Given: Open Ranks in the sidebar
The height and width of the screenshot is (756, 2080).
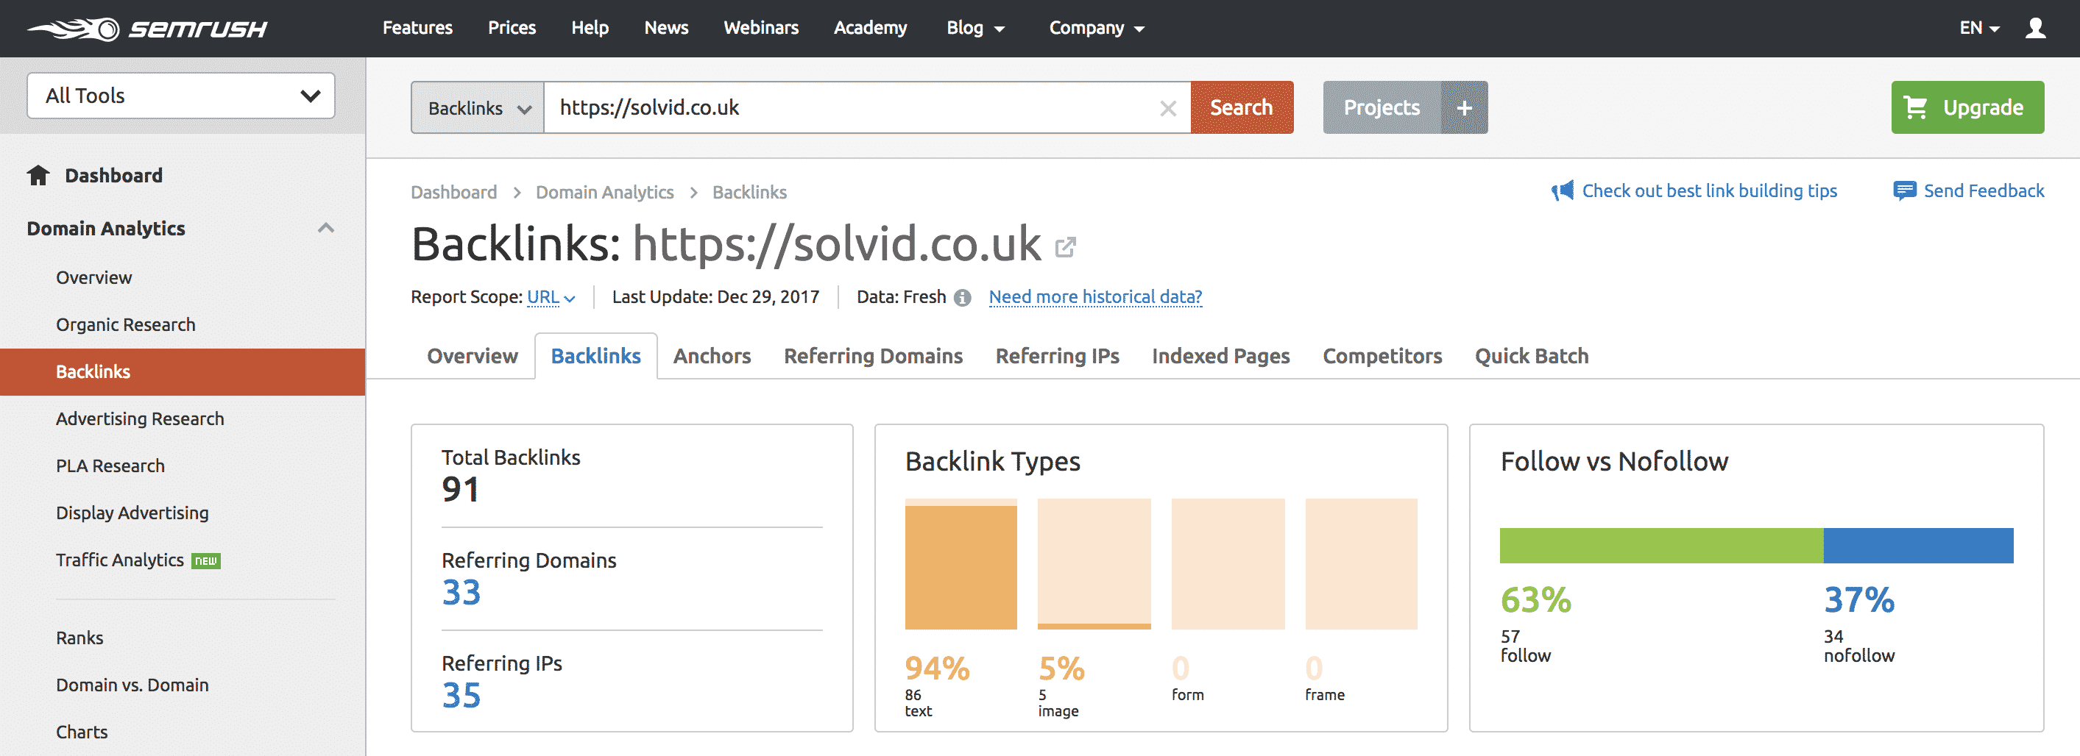Looking at the screenshot, I should (79, 638).
